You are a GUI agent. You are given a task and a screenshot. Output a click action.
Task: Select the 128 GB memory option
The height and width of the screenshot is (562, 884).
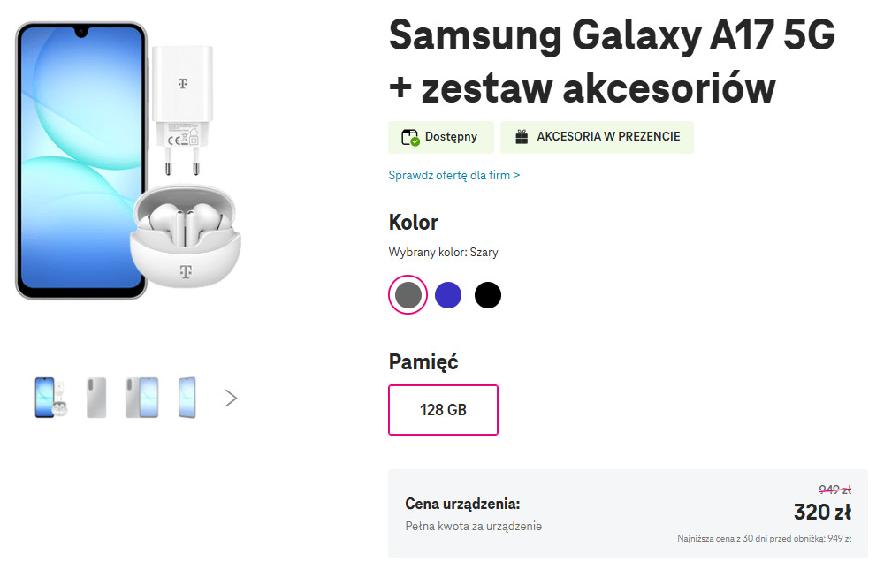coord(443,410)
